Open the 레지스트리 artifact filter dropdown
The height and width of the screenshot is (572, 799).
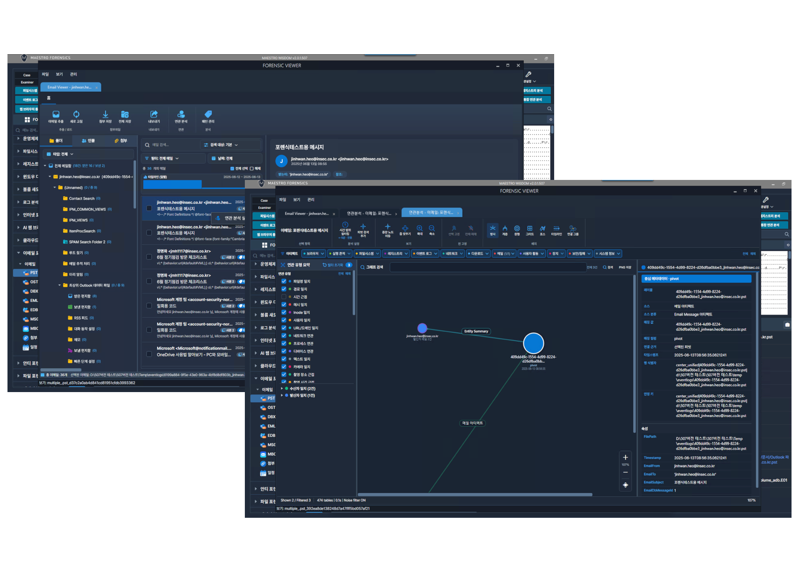click(396, 254)
